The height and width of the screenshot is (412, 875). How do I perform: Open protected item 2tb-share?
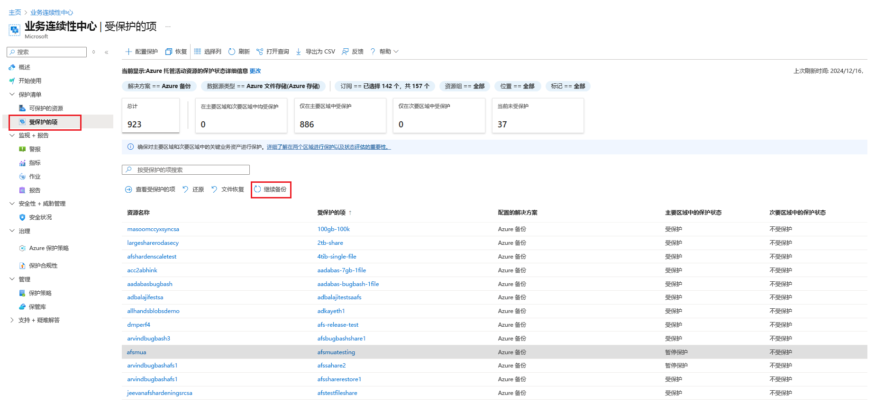click(x=330, y=243)
